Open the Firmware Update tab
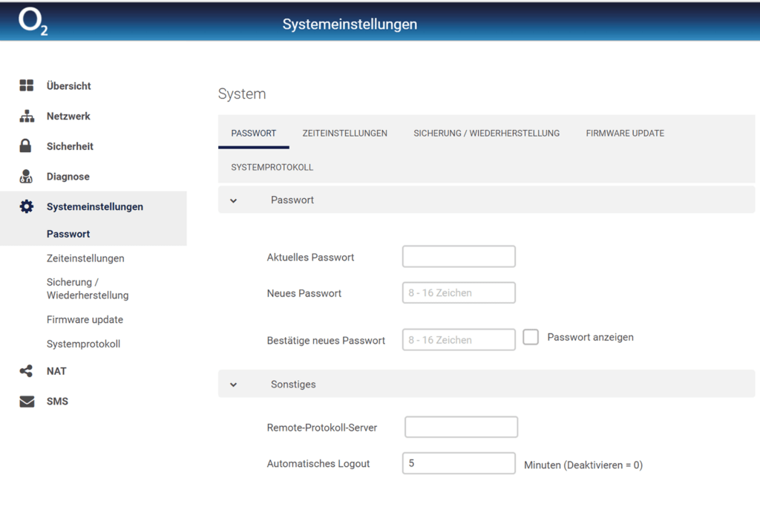The image size is (760, 507). click(x=625, y=134)
